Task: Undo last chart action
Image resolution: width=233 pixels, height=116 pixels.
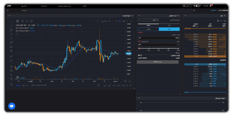Action: (98, 21)
